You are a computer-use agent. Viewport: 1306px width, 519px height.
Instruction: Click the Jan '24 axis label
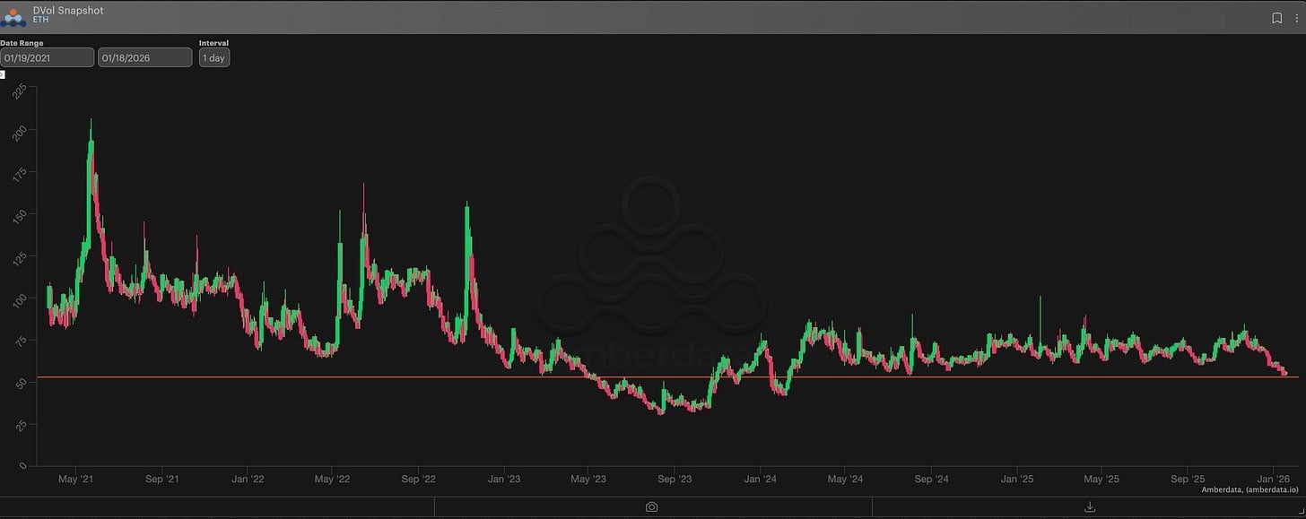click(760, 479)
